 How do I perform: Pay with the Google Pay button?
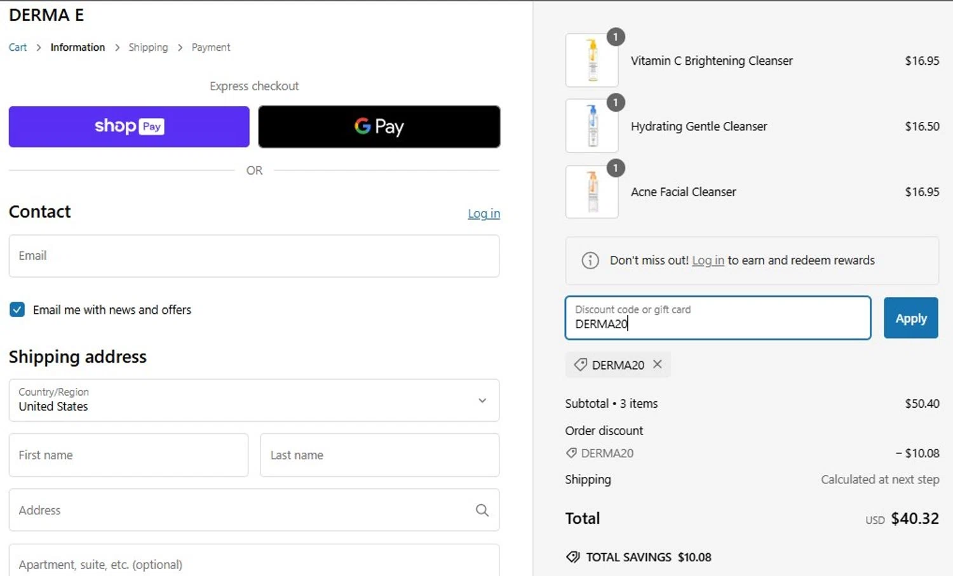pyautogui.click(x=379, y=126)
